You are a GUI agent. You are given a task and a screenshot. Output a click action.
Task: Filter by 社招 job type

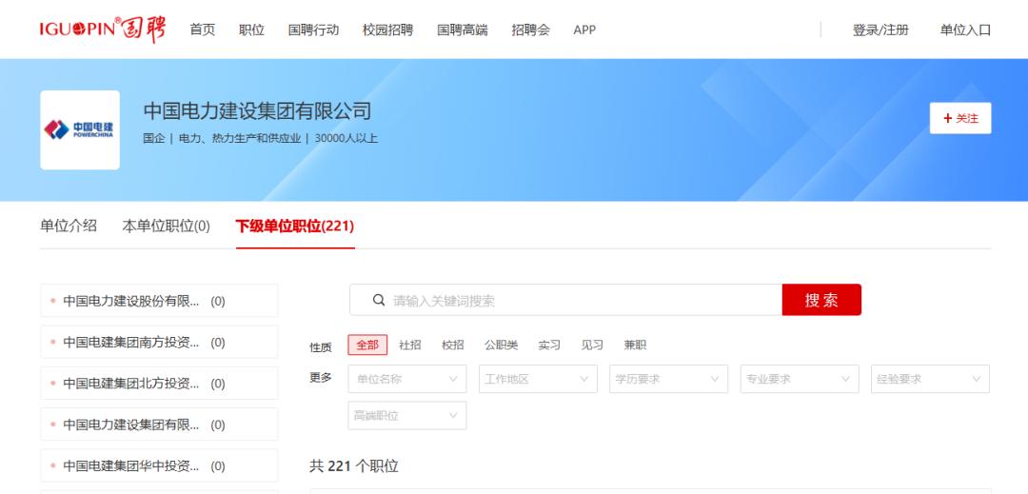click(x=409, y=345)
